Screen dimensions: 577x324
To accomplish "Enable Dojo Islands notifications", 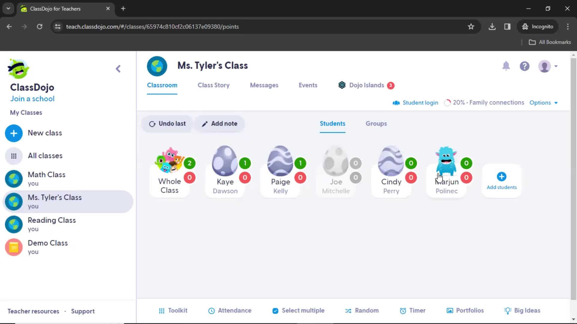I will point(391,85).
